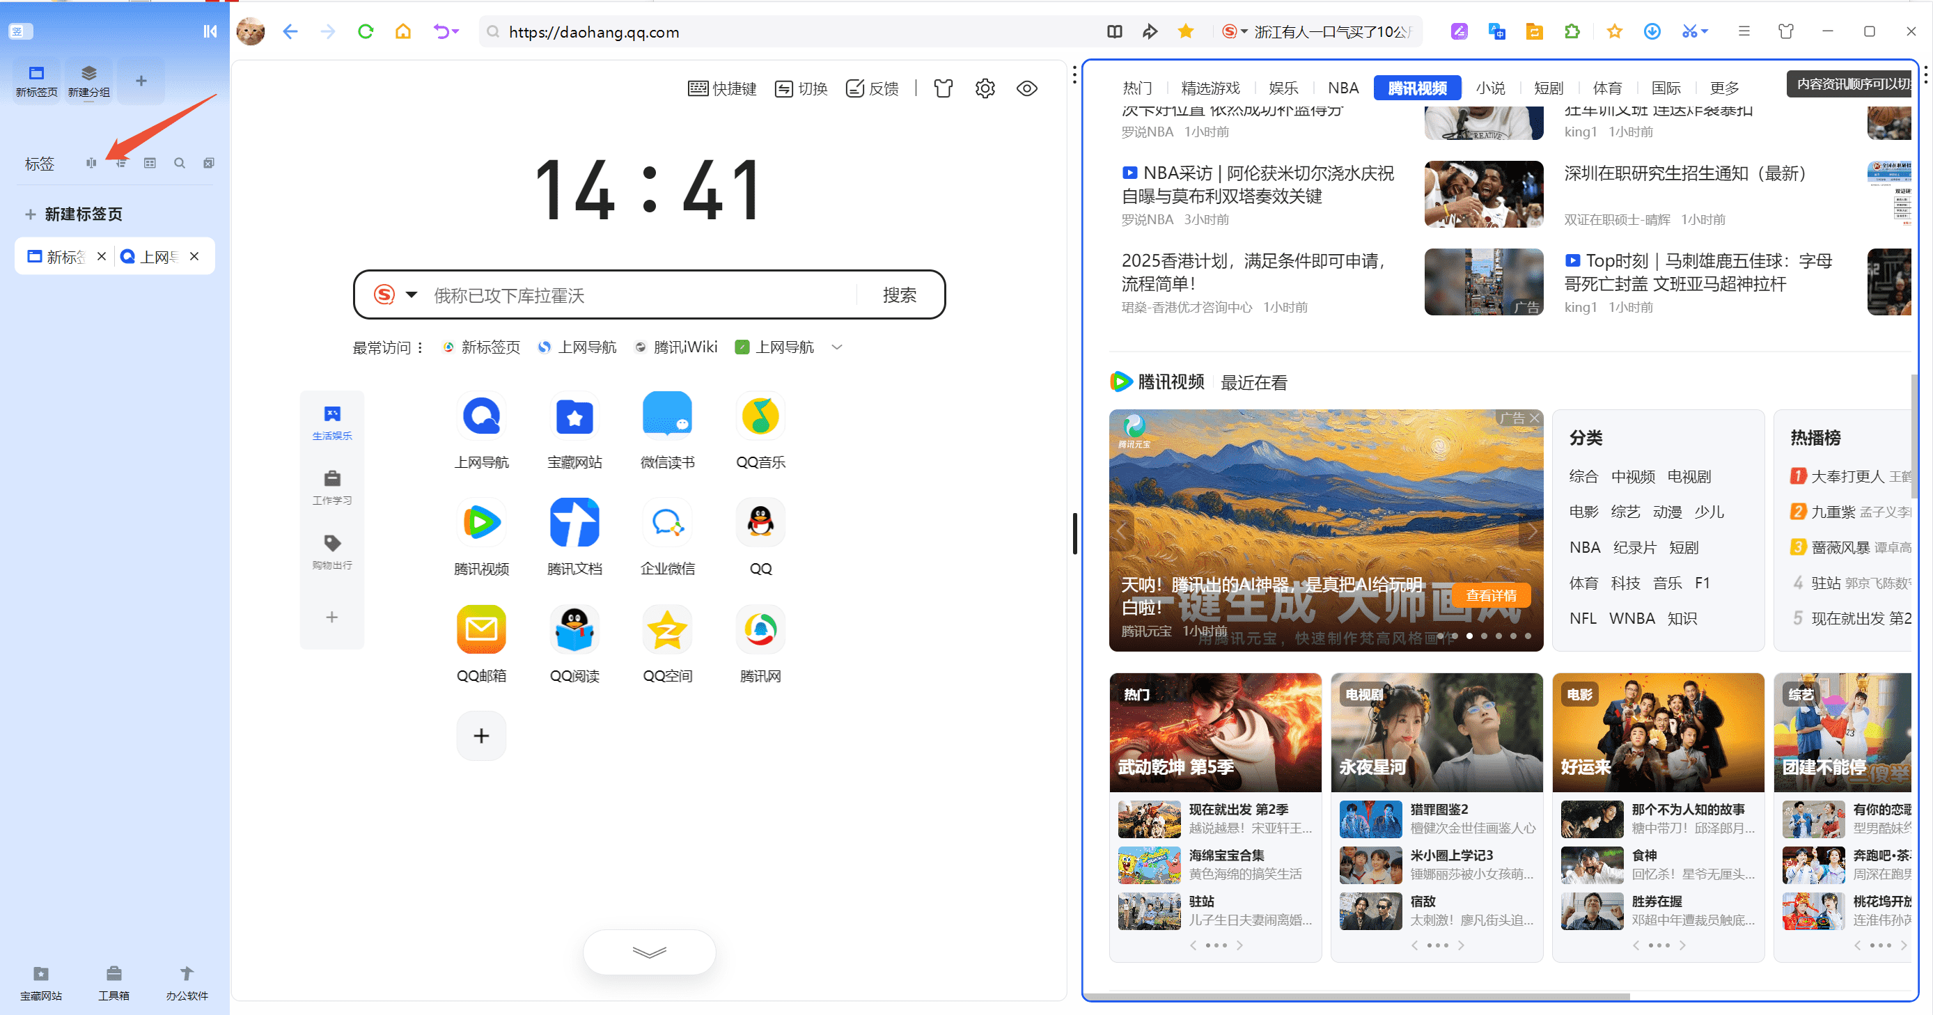Open the QQ音乐 shortcut icon
The height and width of the screenshot is (1015, 1933).
click(x=760, y=416)
